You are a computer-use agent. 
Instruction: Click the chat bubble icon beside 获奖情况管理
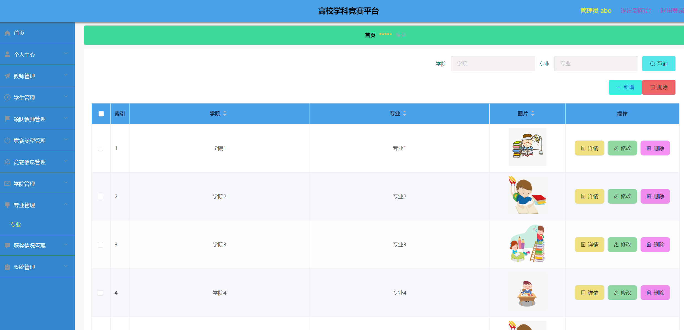[x=7, y=245]
